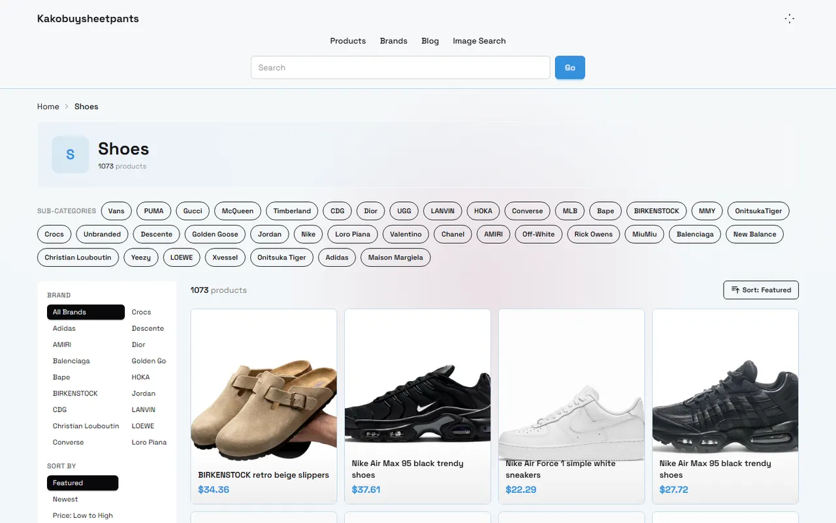Select the Rick Owens sub-category chip
Screen dimensions: 836x523
point(593,234)
